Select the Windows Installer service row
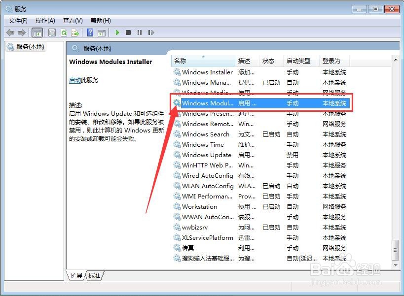 (x=260, y=72)
